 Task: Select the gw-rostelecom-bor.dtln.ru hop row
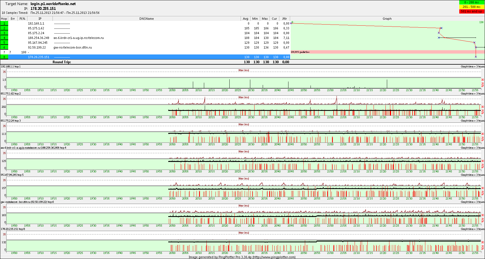73,48
